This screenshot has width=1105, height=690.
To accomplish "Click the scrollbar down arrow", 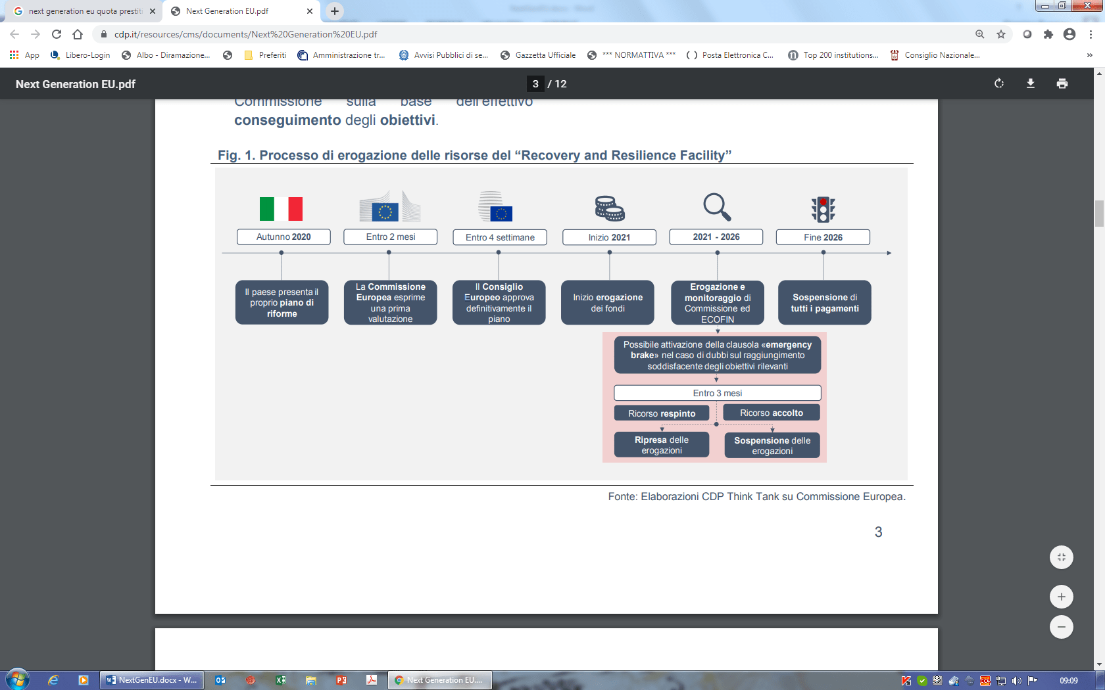I will pos(1099,664).
